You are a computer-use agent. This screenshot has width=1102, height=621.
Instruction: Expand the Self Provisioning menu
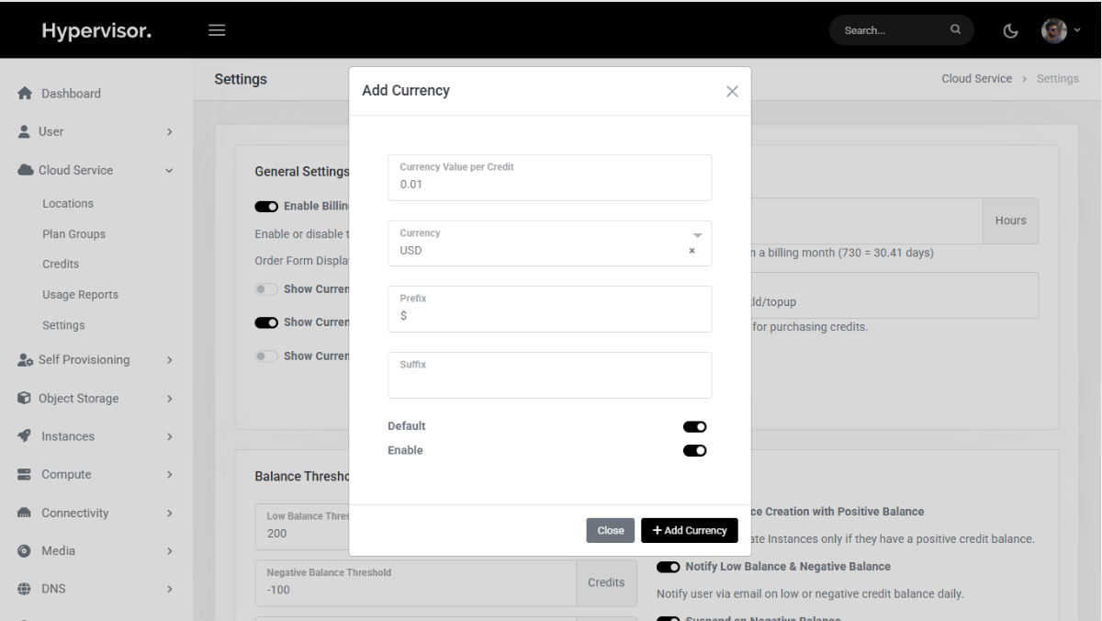(169, 360)
